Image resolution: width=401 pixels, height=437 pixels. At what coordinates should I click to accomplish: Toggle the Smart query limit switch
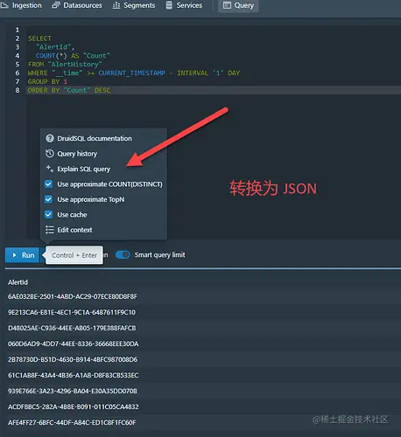123,255
